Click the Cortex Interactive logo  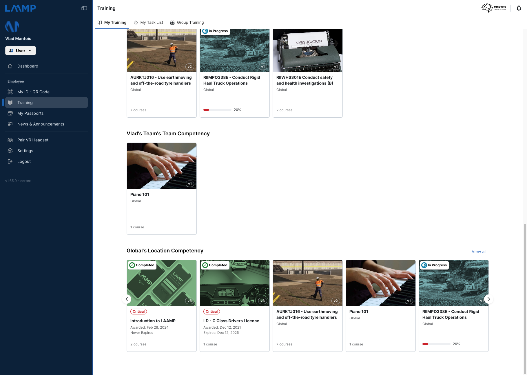point(494,8)
